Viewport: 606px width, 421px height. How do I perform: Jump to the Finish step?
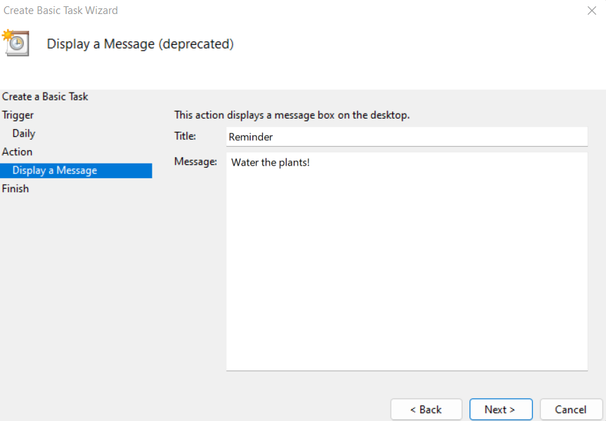click(15, 189)
